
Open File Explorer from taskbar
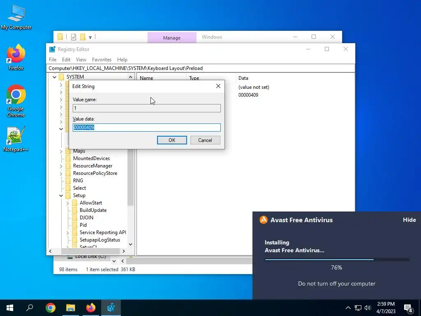point(71,308)
